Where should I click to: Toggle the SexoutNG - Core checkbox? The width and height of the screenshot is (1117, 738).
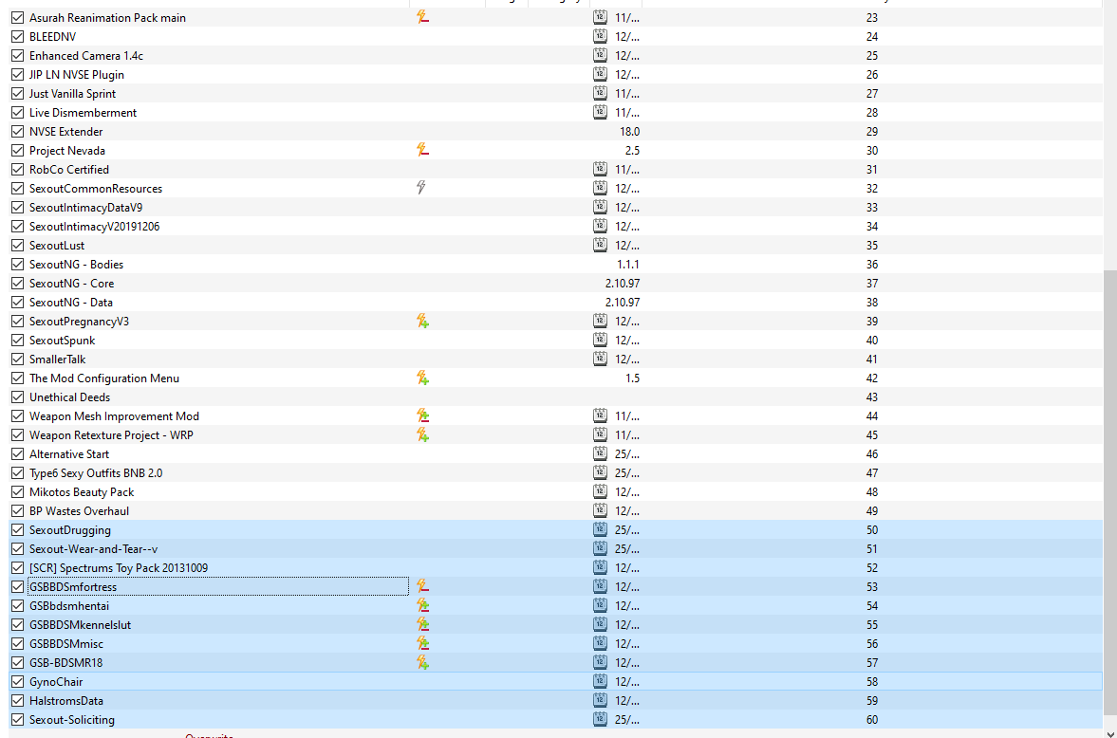coord(18,283)
